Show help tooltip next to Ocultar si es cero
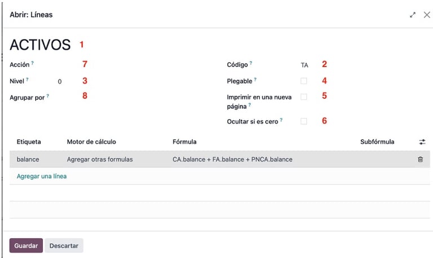Image resolution: width=433 pixels, height=258 pixels. (x=281, y=120)
